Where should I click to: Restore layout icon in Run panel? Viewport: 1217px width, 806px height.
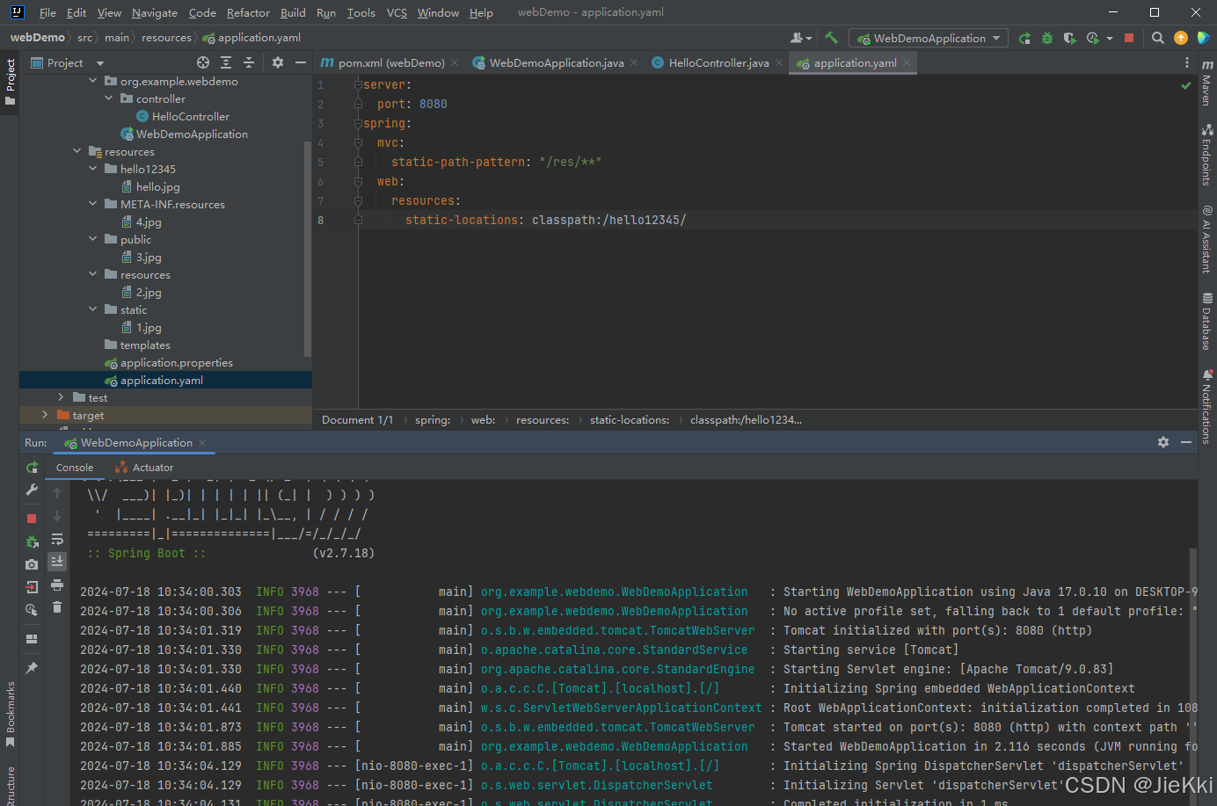[32, 639]
